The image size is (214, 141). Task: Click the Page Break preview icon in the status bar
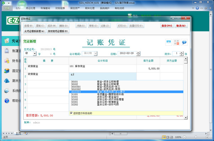click(171, 137)
